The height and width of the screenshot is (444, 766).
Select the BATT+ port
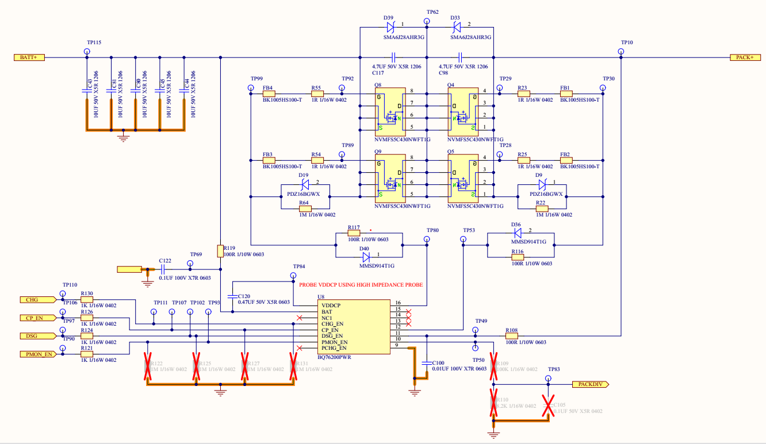pyautogui.click(x=29, y=57)
